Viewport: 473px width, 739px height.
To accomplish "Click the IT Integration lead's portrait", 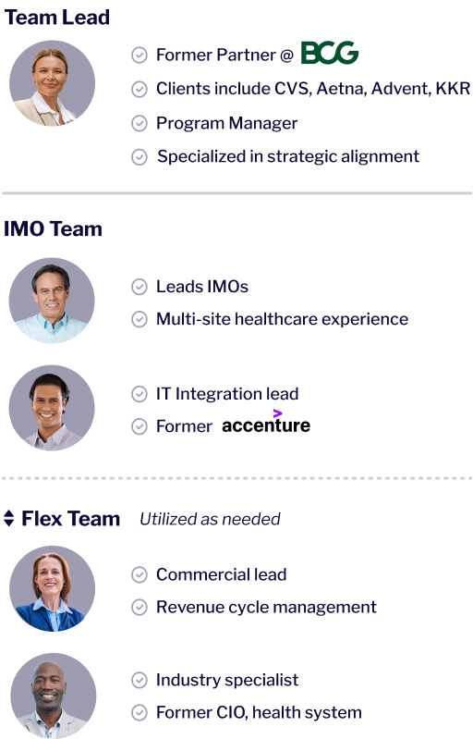I will tap(52, 408).
